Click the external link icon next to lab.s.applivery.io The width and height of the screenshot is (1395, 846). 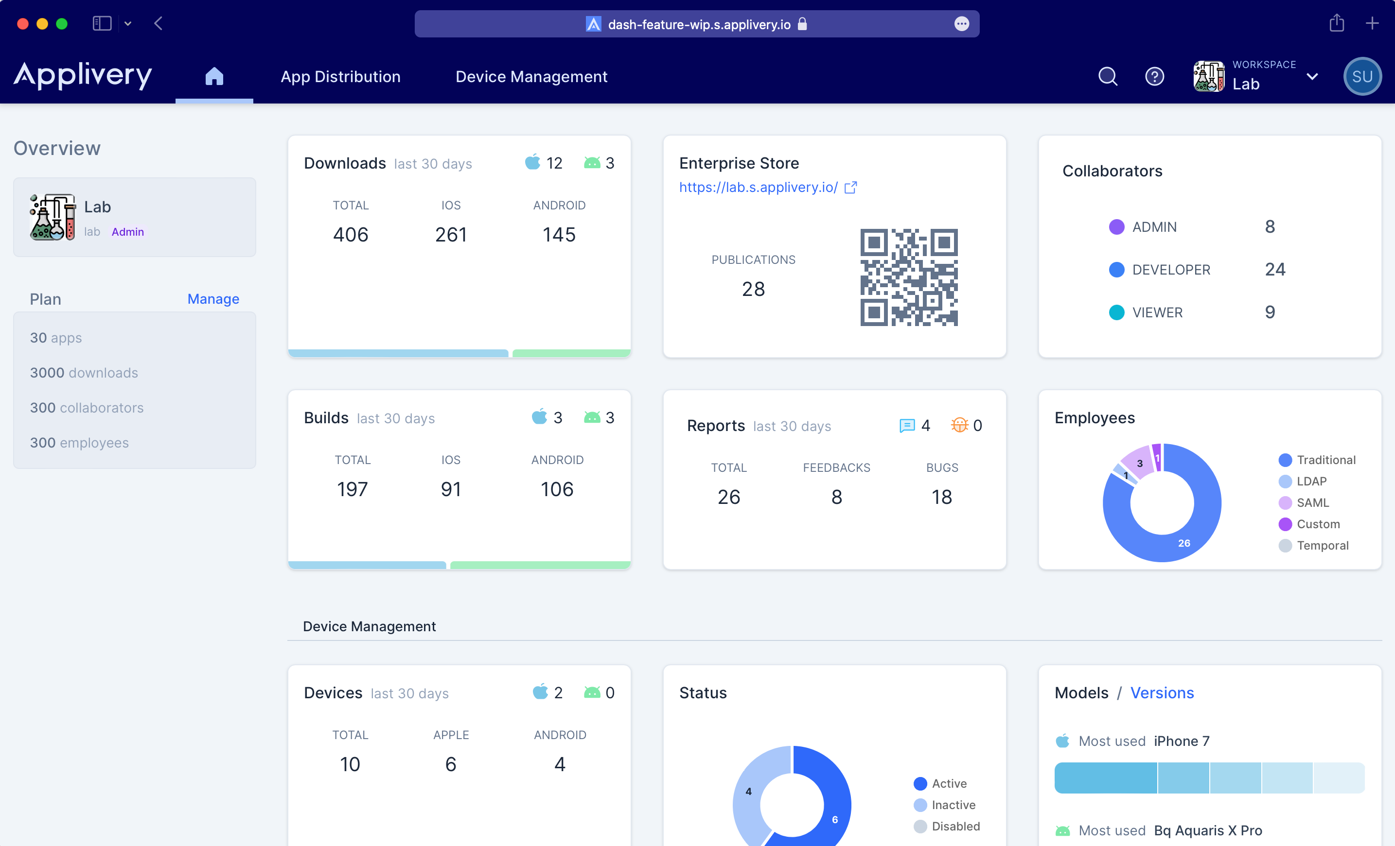pyautogui.click(x=851, y=187)
